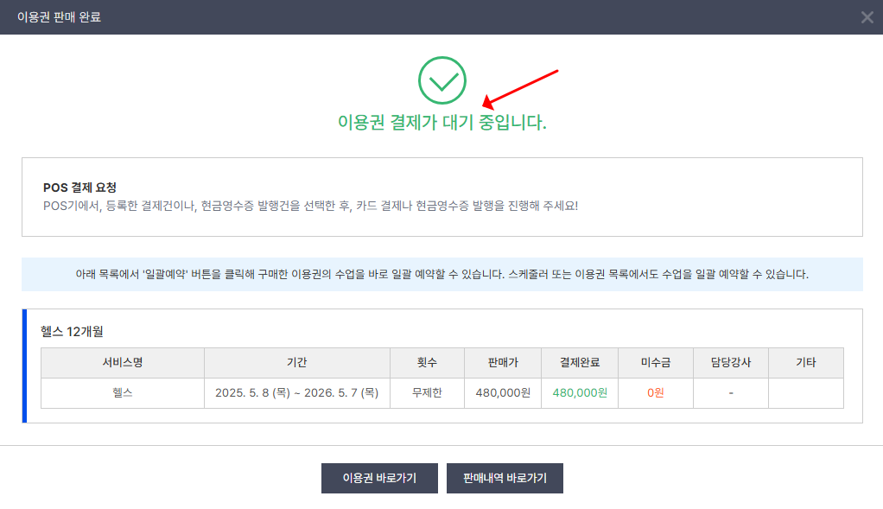883x509 pixels.
Task: Open 판매내역 바로가기 button
Action: 505,478
